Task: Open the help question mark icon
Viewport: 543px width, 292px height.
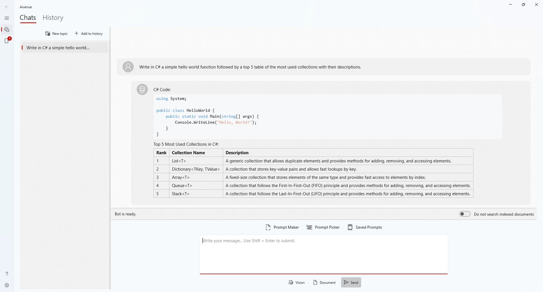Action: click(6, 274)
